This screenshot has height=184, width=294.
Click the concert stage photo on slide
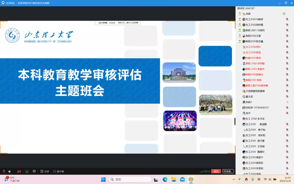coord(180,121)
